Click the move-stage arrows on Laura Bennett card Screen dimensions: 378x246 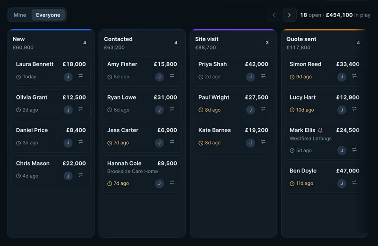click(81, 76)
